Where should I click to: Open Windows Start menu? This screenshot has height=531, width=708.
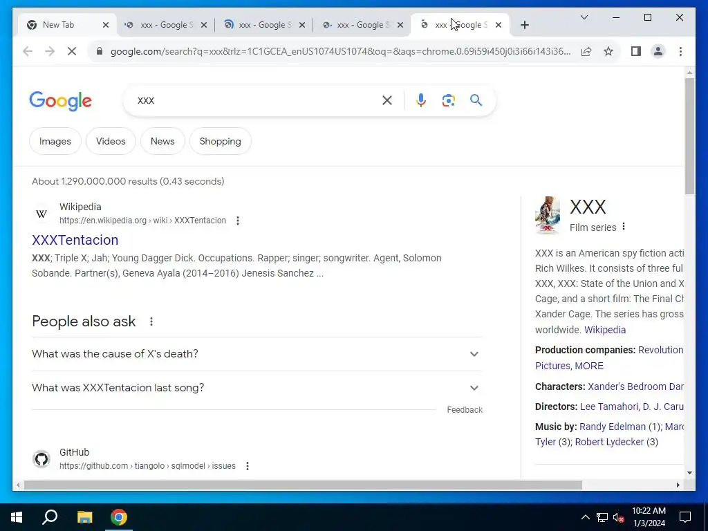(17, 517)
